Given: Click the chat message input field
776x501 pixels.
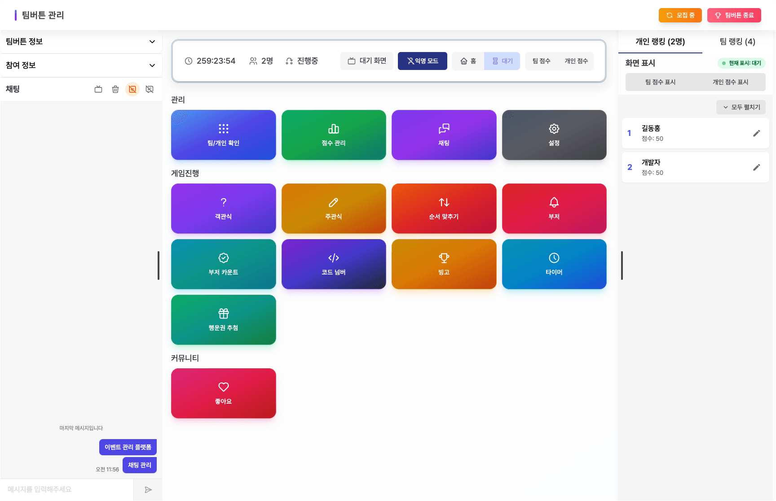Looking at the screenshot, I should 67,489.
